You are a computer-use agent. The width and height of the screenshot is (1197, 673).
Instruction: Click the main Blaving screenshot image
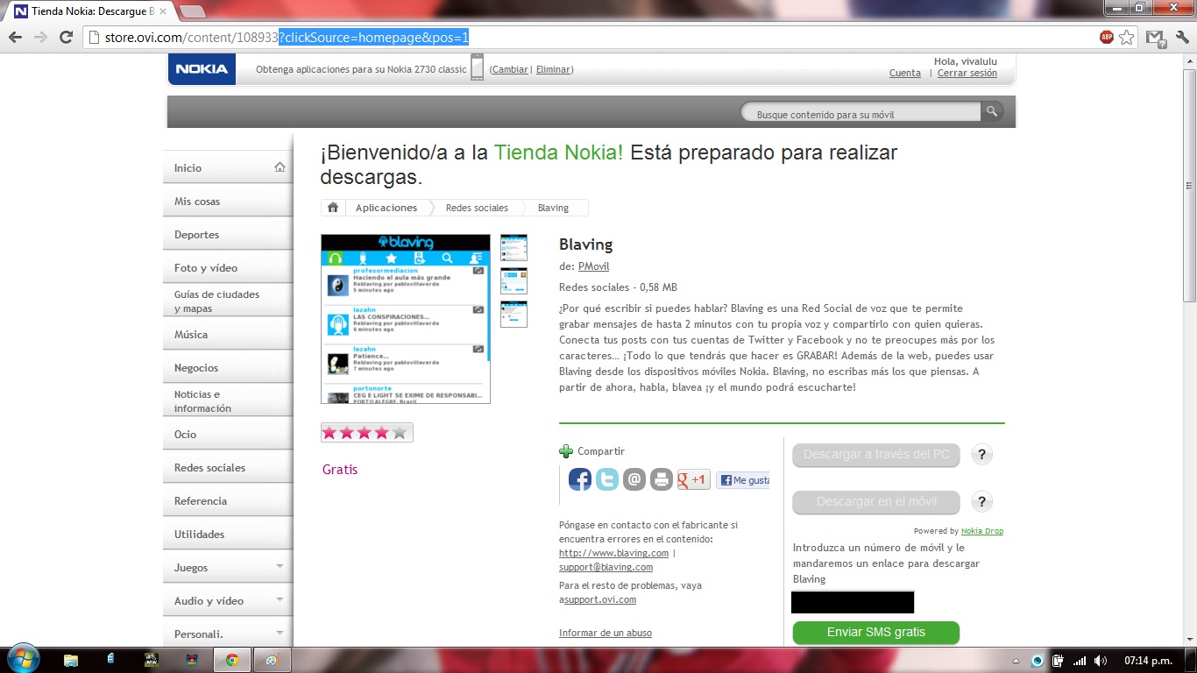406,319
